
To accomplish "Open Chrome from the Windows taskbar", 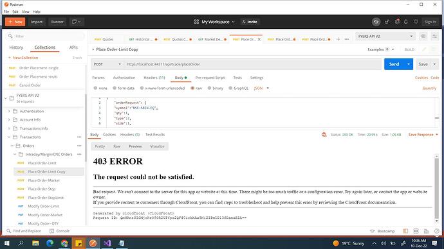I will point(64,243).
